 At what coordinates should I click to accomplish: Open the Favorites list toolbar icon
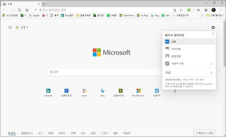[x=199, y=10]
